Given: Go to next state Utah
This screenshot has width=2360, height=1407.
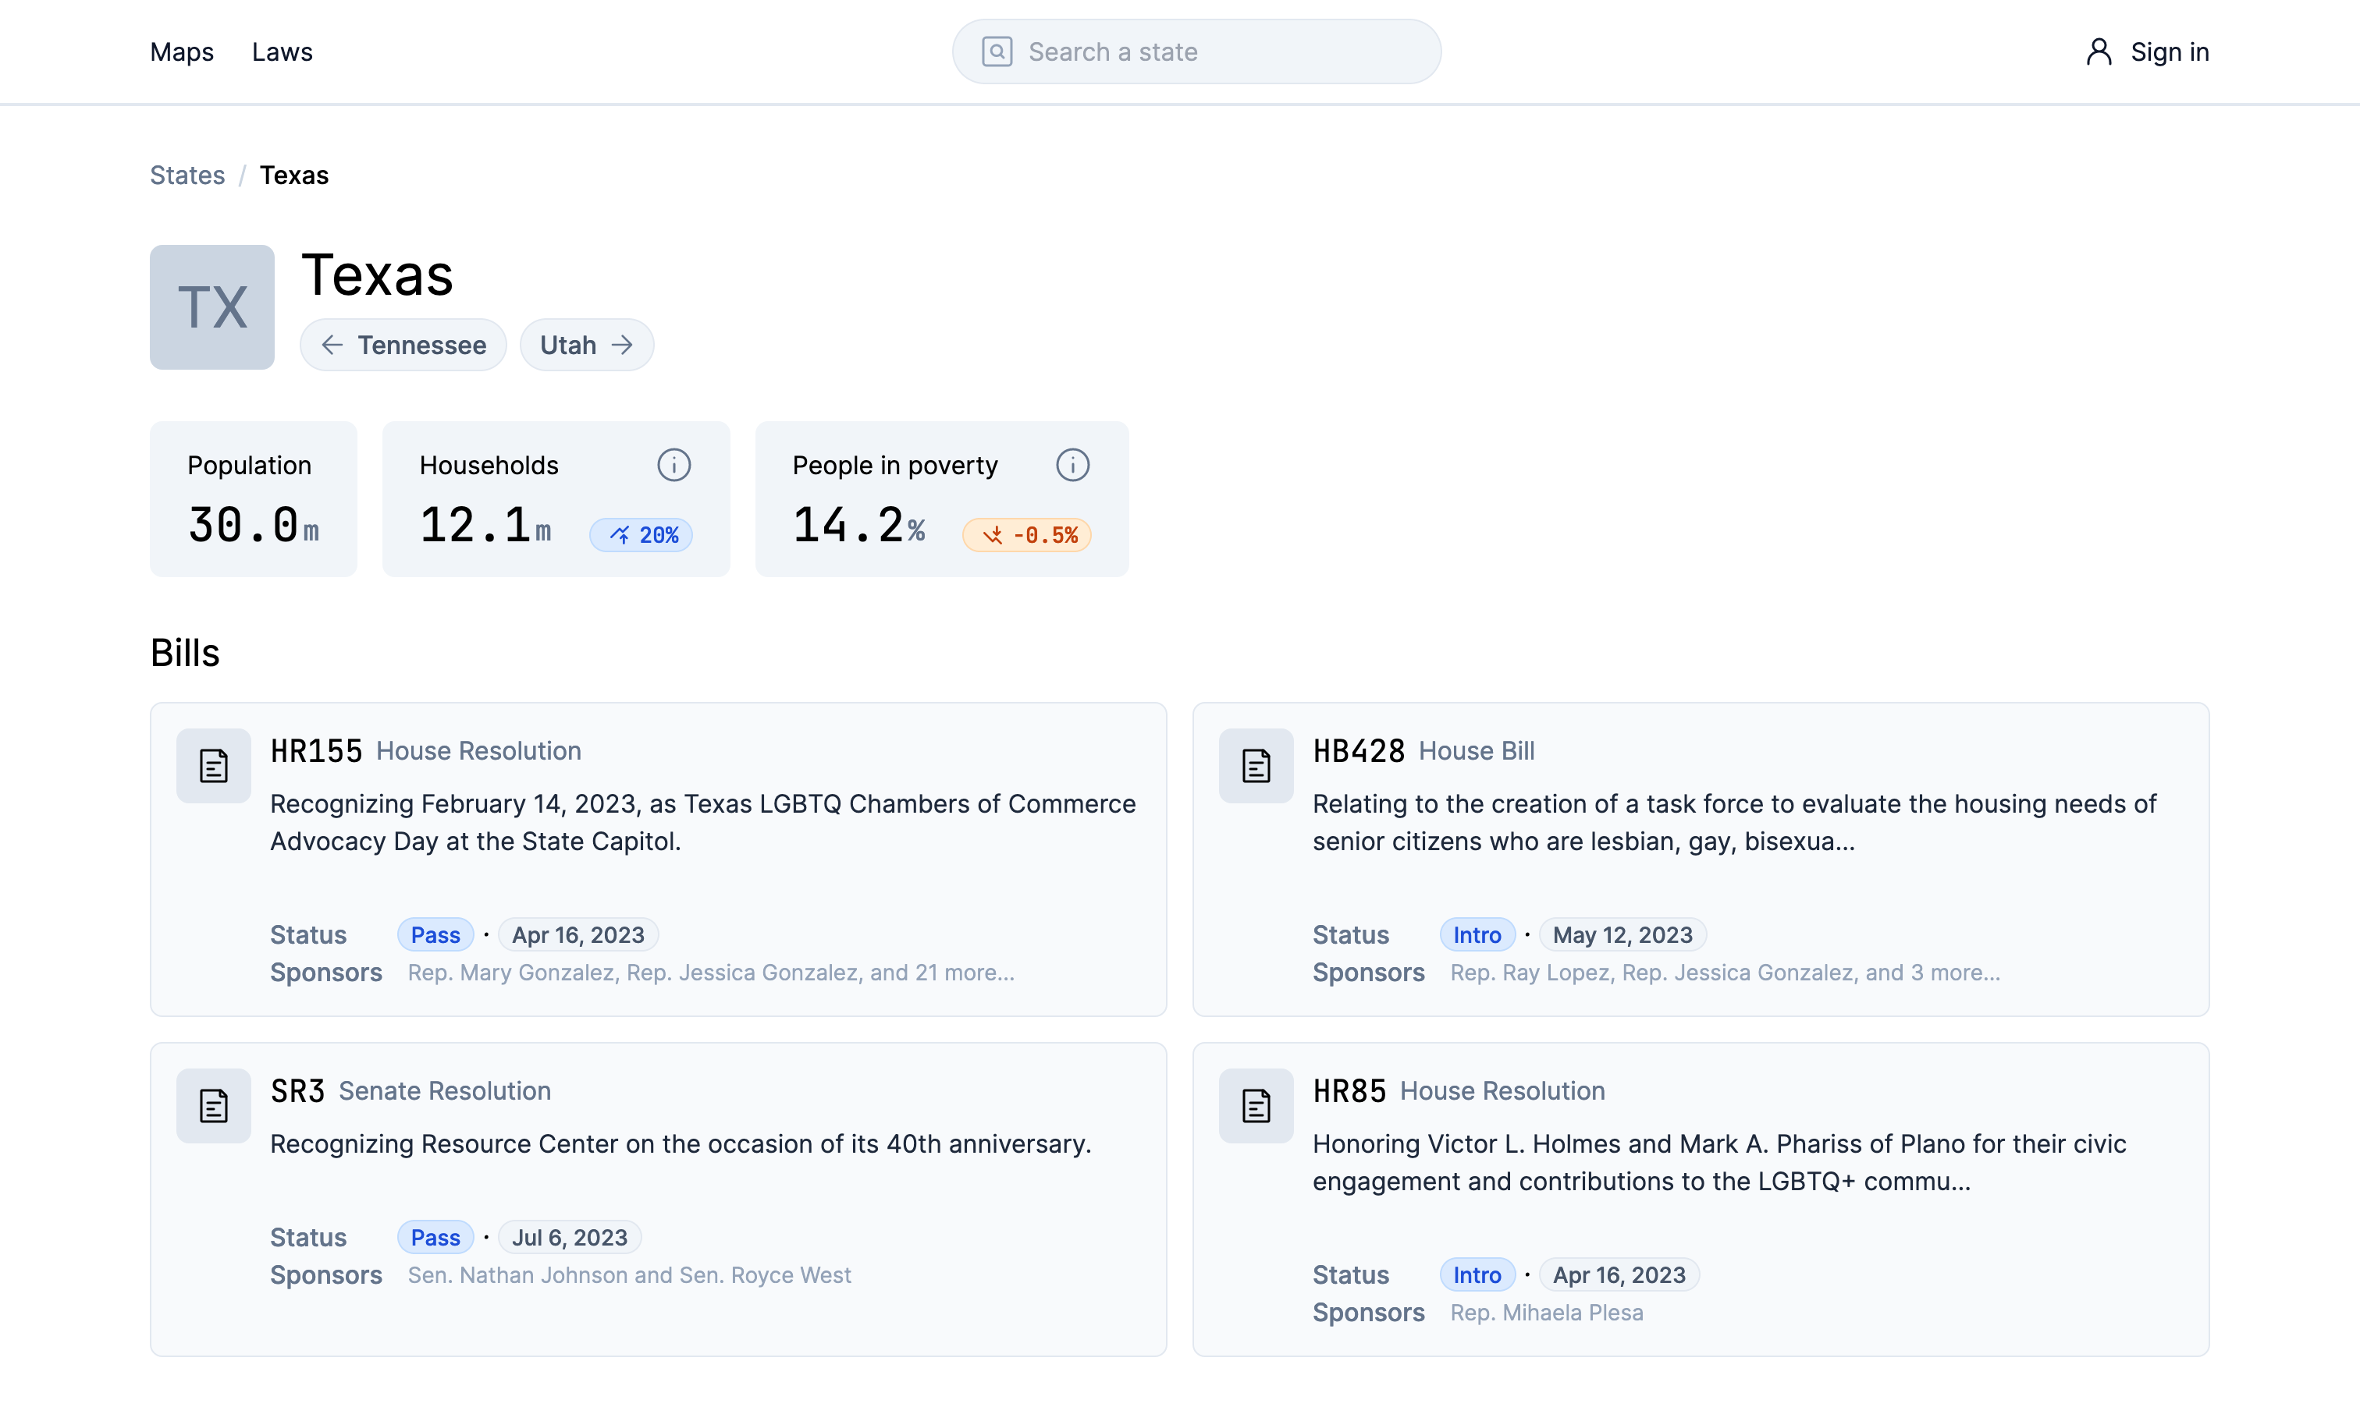Looking at the screenshot, I should [586, 345].
